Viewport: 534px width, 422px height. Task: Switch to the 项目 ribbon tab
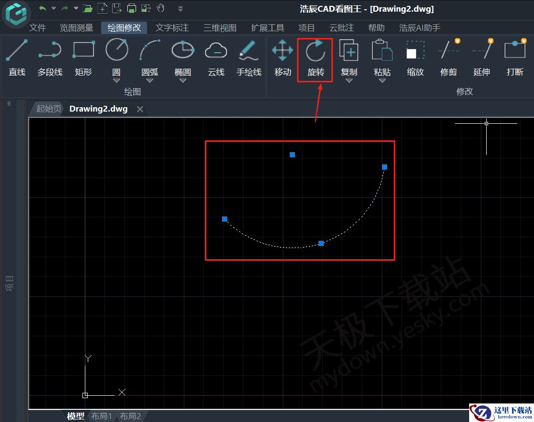point(307,28)
